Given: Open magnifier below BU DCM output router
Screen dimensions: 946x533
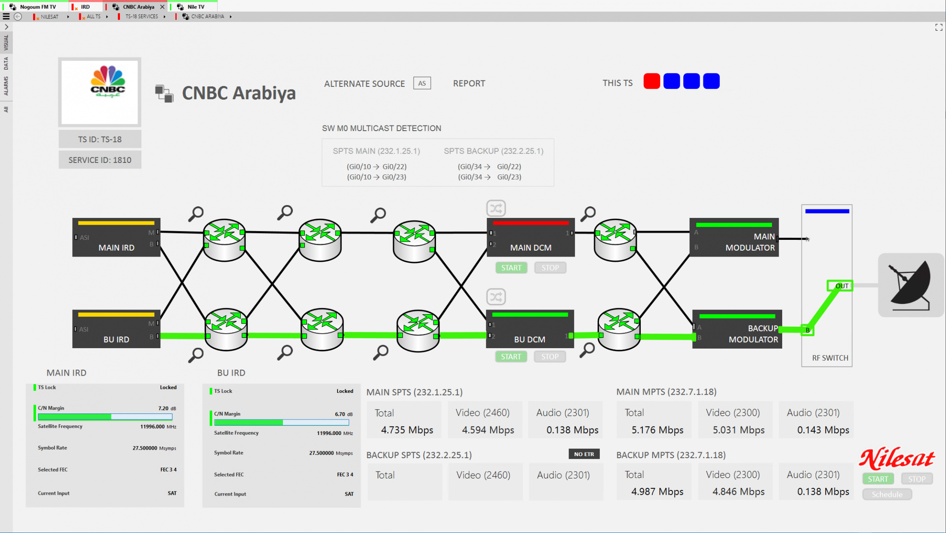Looking at the screenshot, I should coord(587,350).
